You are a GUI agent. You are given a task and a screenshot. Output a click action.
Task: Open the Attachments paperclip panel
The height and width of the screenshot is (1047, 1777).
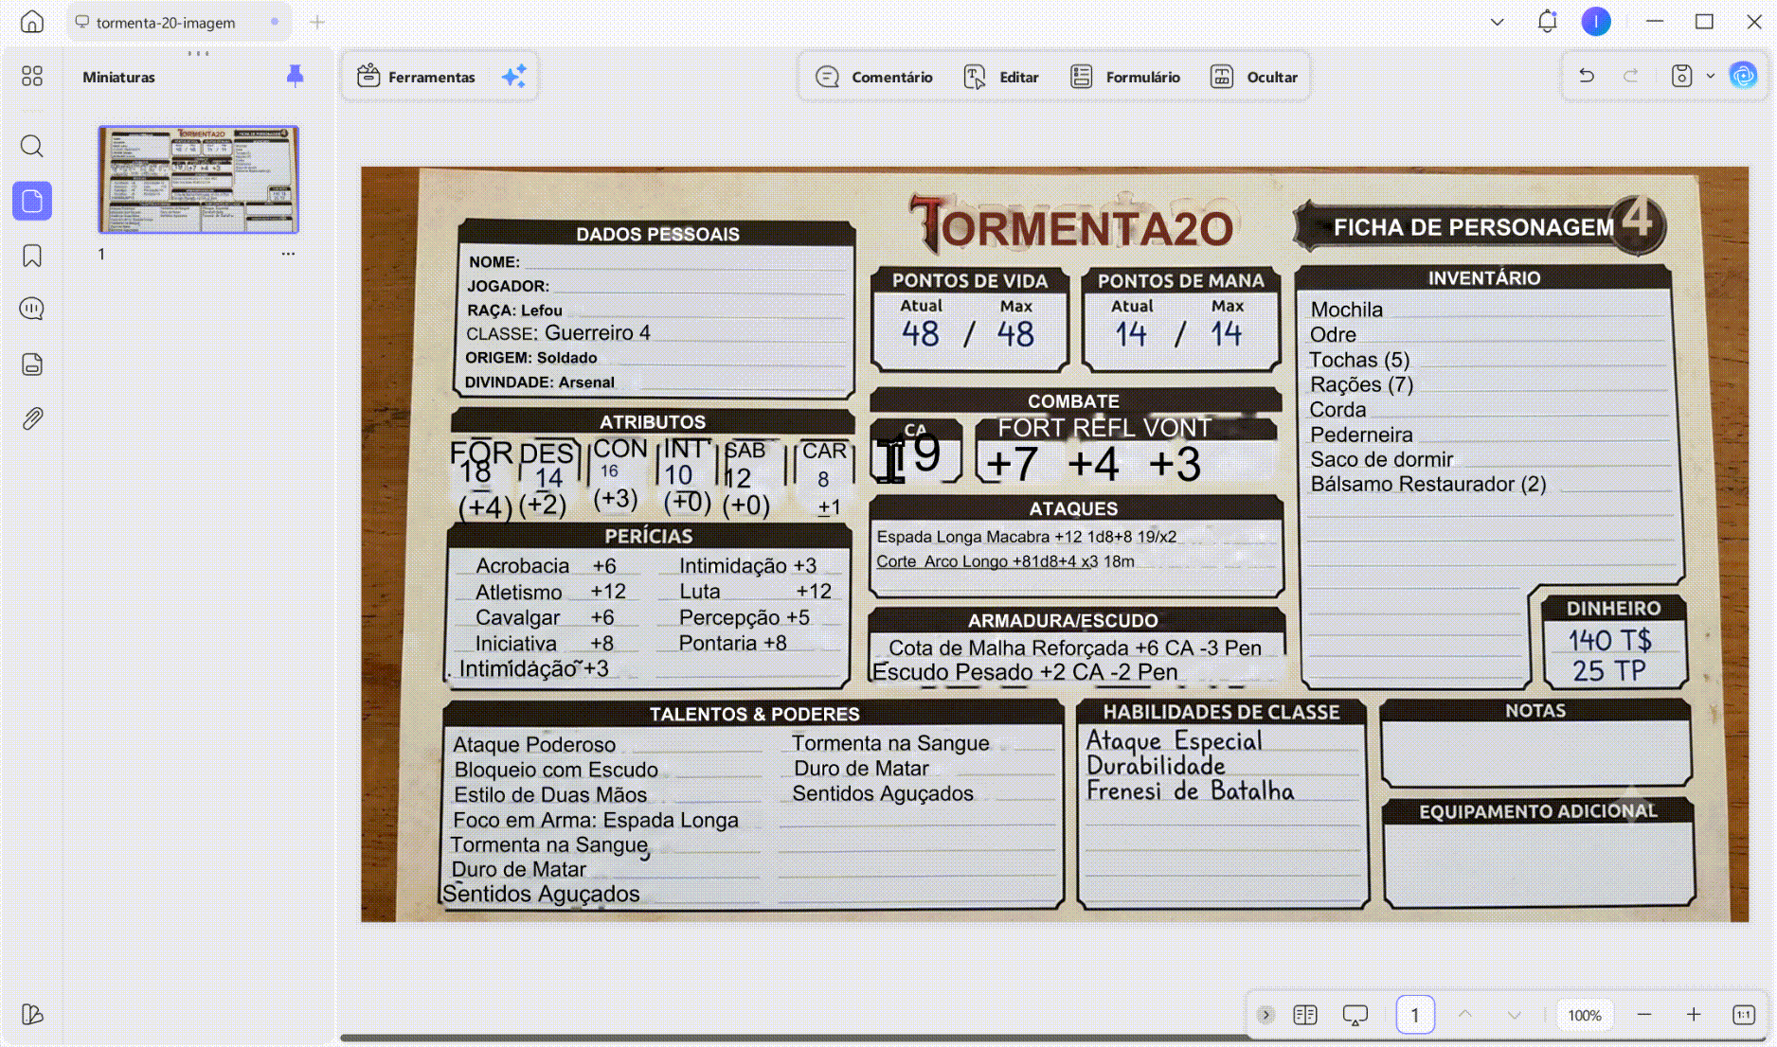point(32,418)
